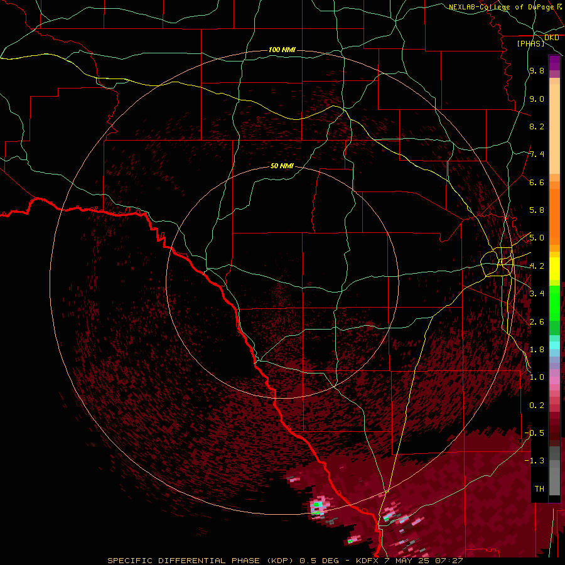Pick the gray segment at color bar bottom
This screenshot has width=565, height=565.
point(554,481)
